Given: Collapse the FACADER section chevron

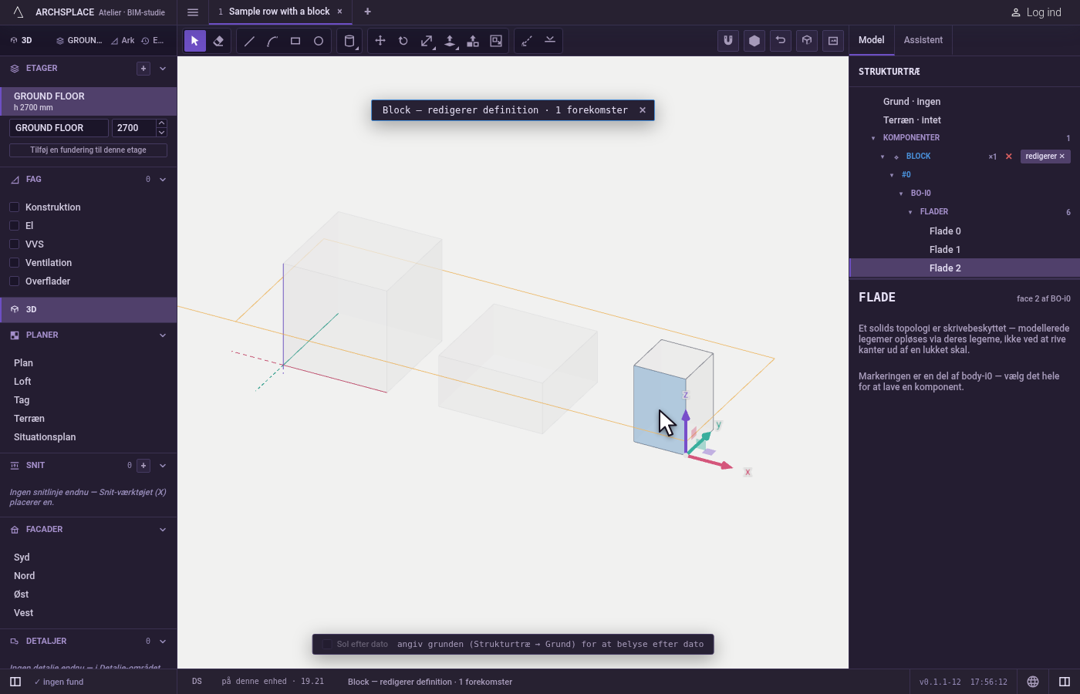Looking at the screenshot, I should 163,530.
